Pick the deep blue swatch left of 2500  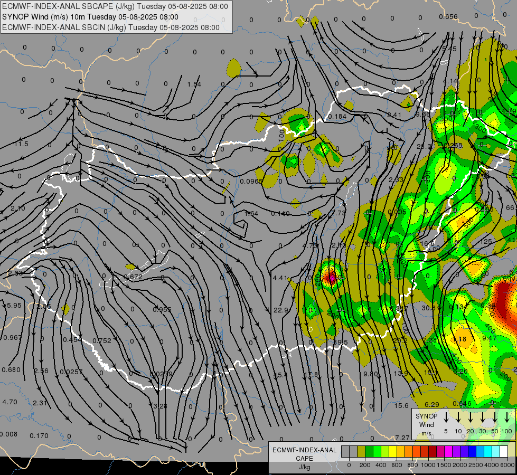pyautogui.click(x=472, y=452)
